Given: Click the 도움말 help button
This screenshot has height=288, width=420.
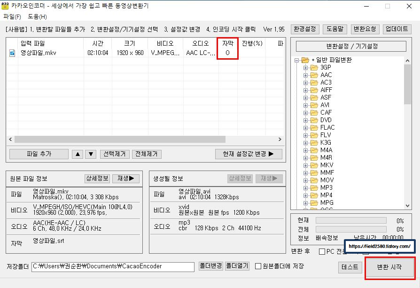Looking at the screenshot, I should [335, 29].
